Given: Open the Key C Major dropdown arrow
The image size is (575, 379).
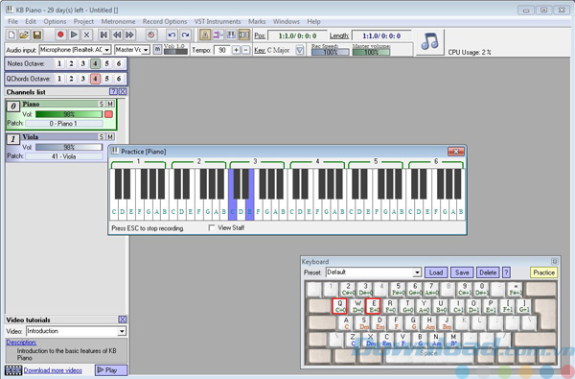Looking at the screenshot, I should click(300, 50).
